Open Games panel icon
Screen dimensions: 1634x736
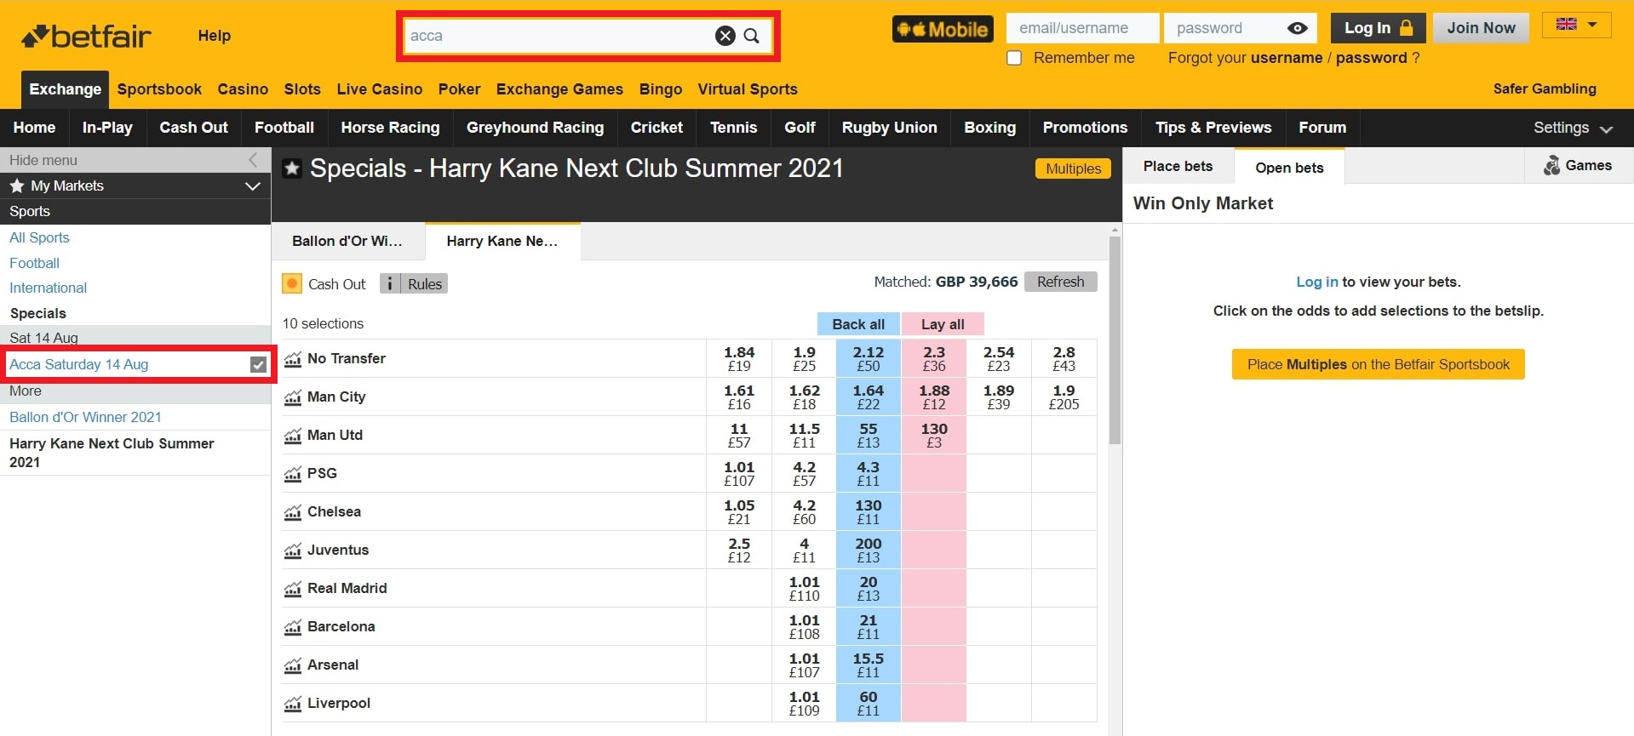1552,166
